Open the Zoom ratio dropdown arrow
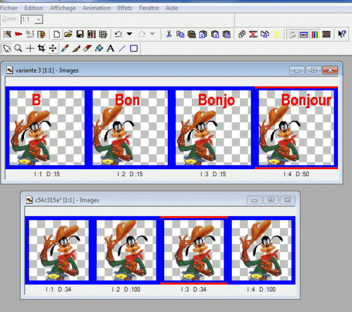Image resolution: width=352 pixels, height=312 pixels. 39,20
